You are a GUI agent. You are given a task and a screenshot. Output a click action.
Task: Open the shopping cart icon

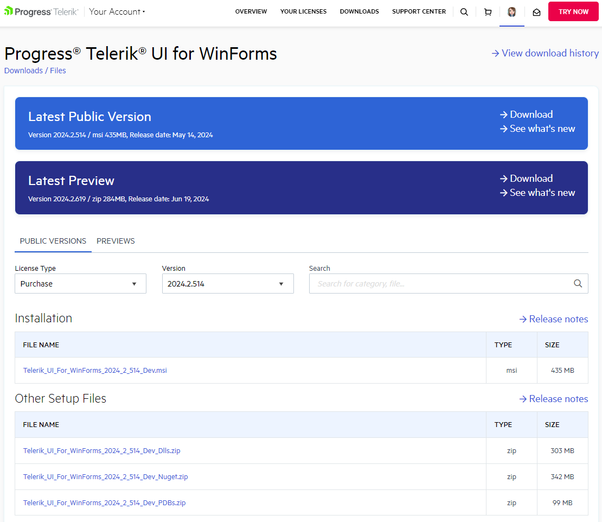tap(488, 12)
